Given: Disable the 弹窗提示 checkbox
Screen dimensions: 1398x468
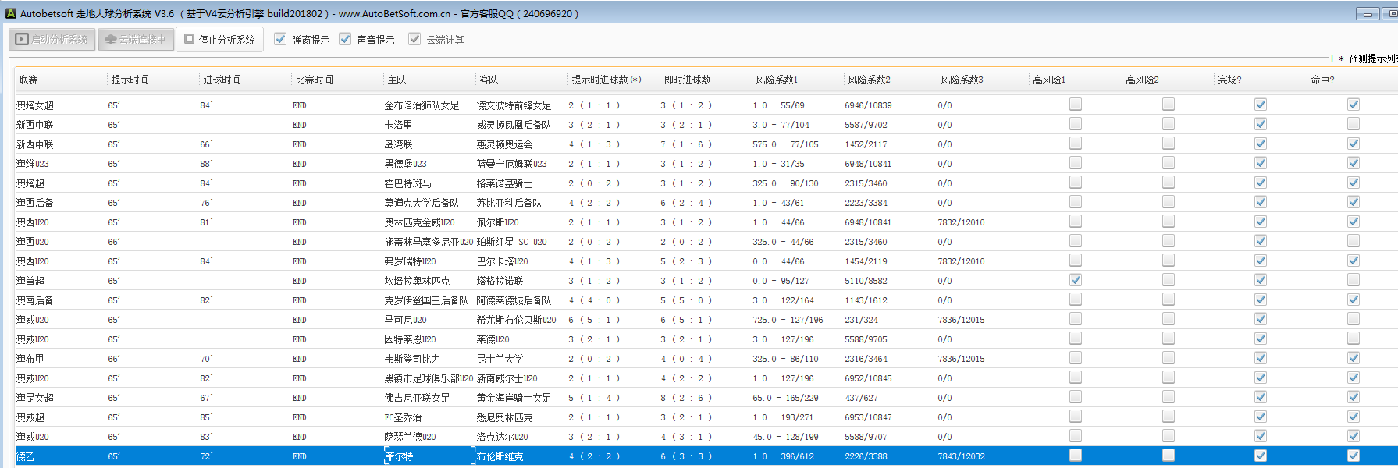Looking at the screenshot, I should coord(280,39).
